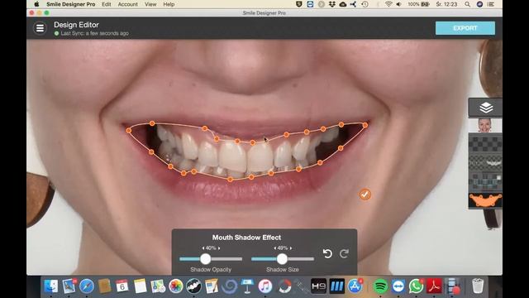Open the layers panel stack icon

[486, 108]
